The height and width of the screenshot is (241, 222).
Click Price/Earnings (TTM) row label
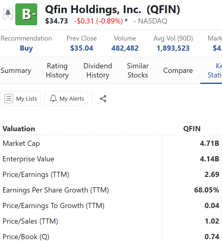click(x=36, y=174)
